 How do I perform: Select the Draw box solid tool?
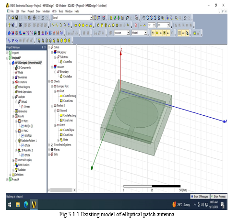[98, 25]
